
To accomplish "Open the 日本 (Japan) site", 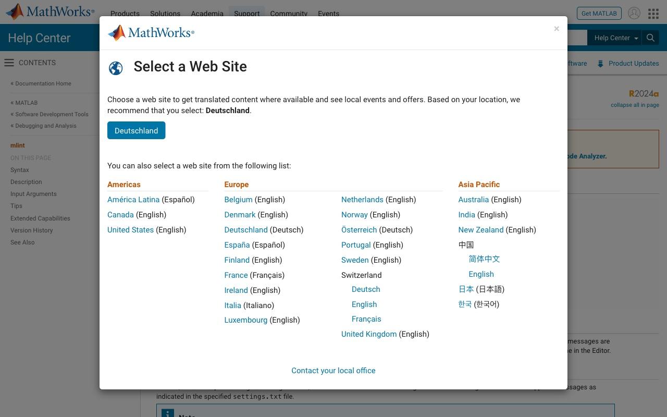I will pos(466,289).
